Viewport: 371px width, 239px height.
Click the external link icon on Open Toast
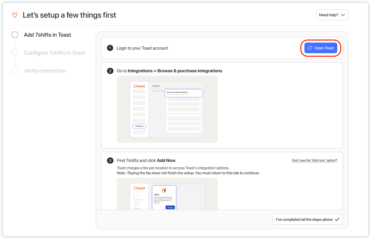click(x=310, y=48)
